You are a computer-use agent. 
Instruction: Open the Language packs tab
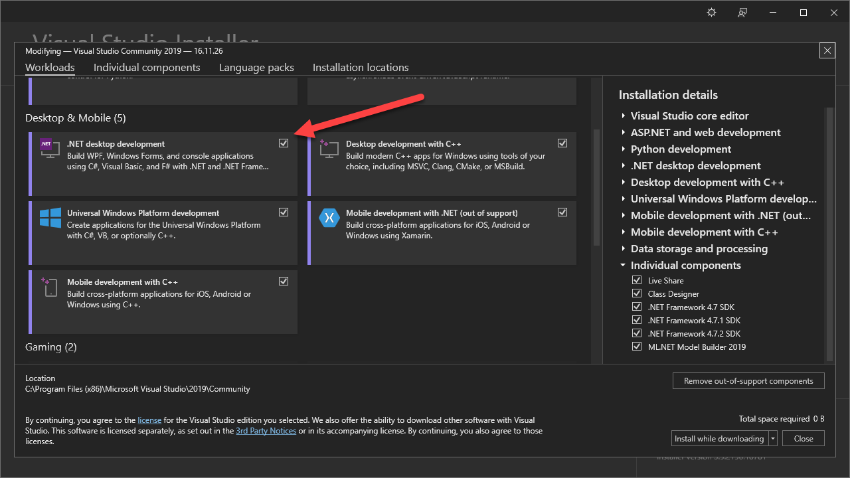coord(256,68)
